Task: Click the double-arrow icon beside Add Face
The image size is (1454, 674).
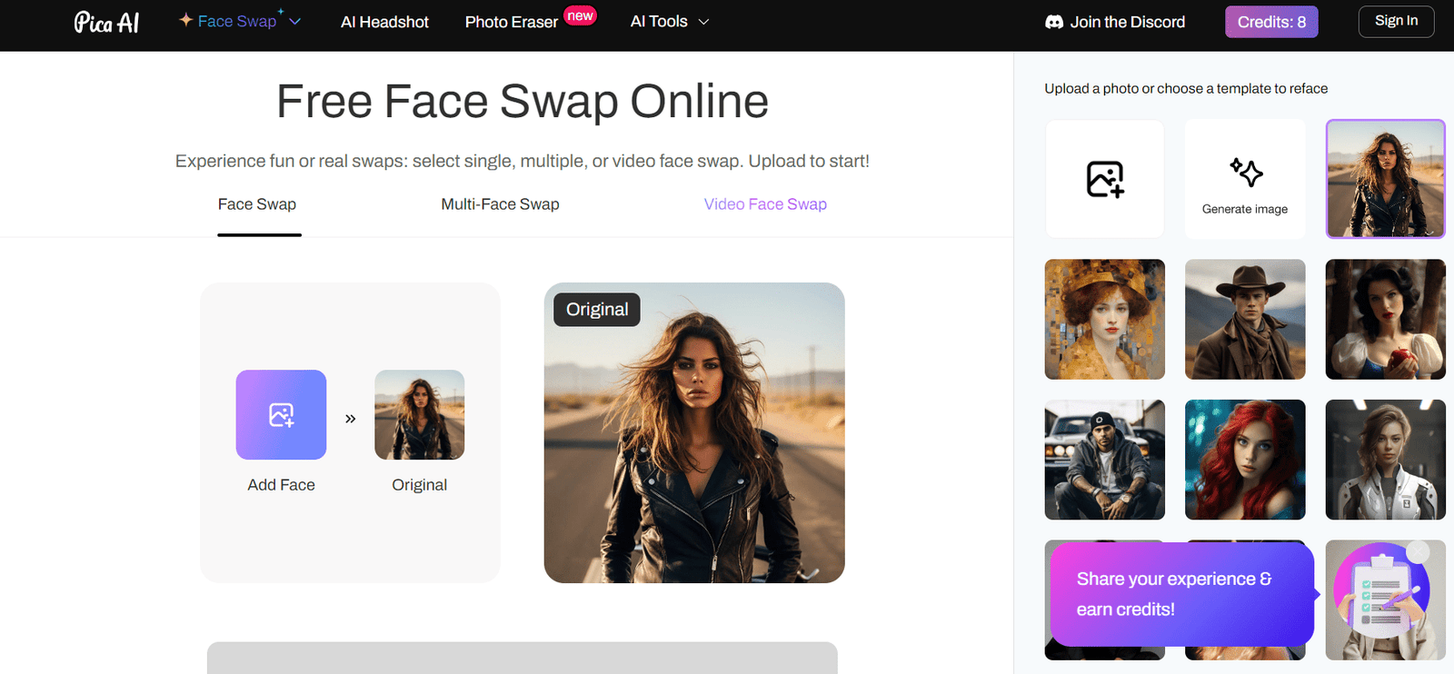Action: pos(351,419)
